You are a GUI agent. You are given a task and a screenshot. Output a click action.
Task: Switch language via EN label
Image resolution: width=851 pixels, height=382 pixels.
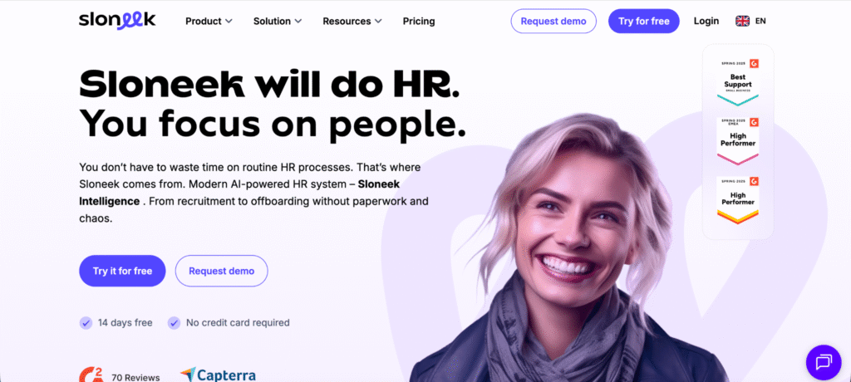[760, 21]
